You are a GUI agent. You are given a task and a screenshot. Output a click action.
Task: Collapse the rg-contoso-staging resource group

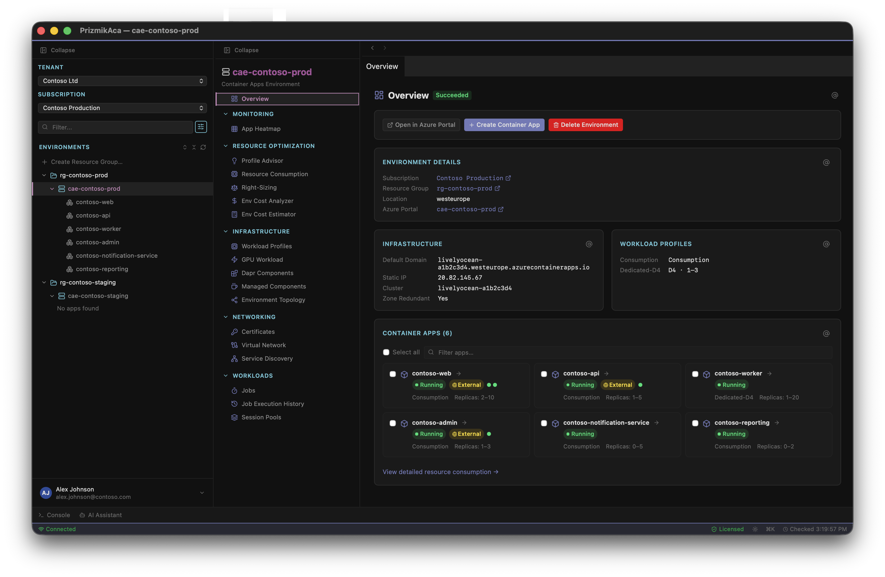click(44, 283)
